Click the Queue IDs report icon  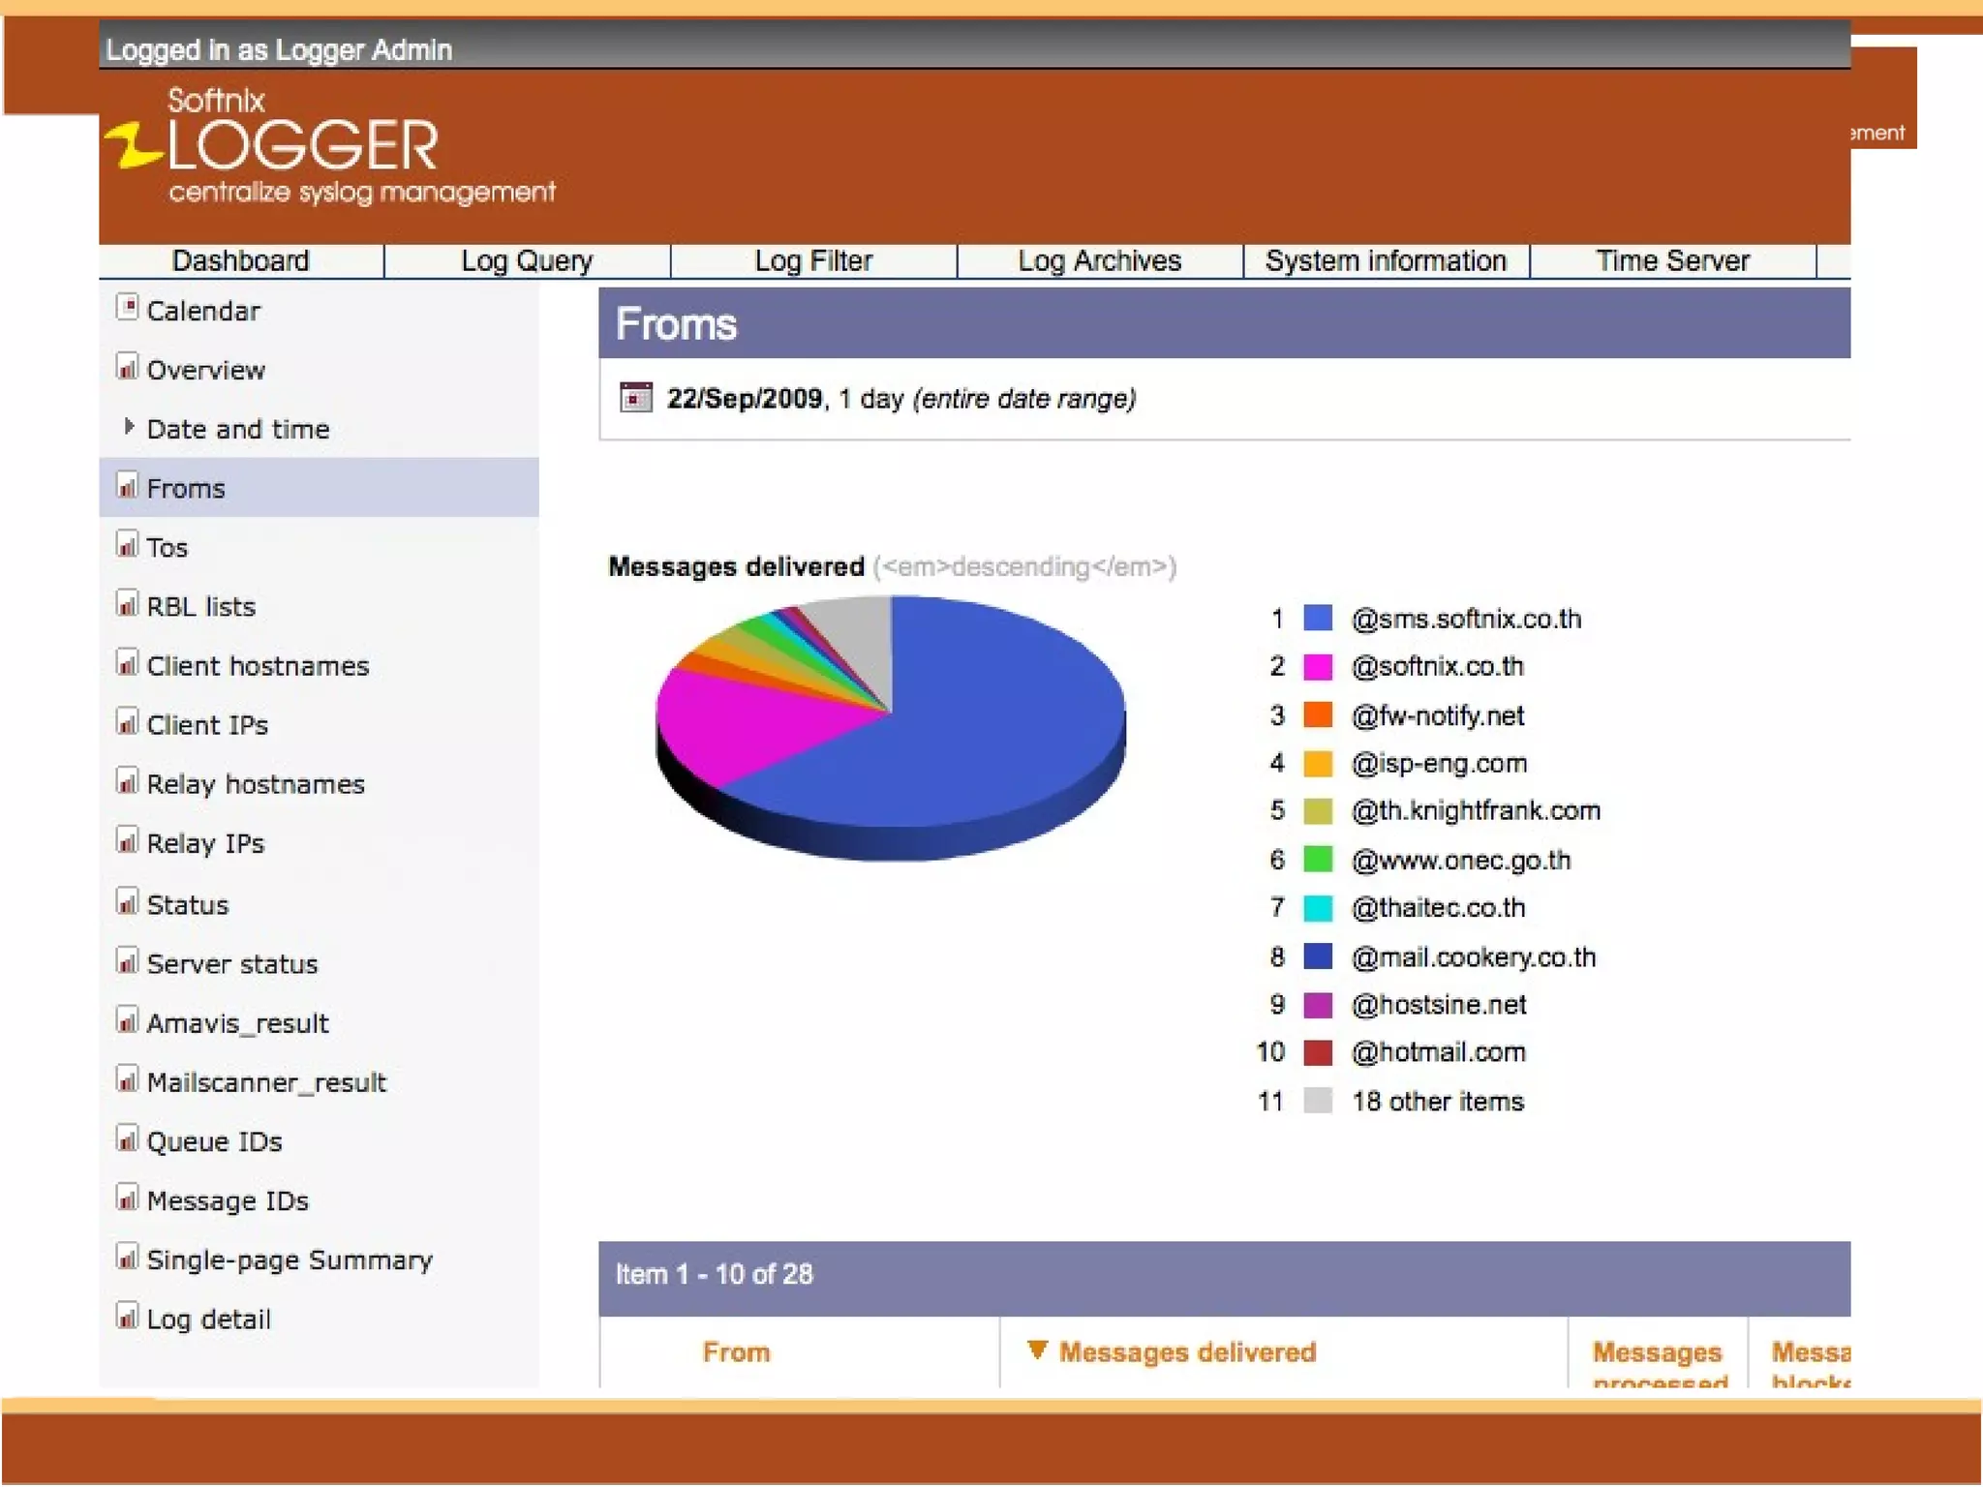[127, 1138]
